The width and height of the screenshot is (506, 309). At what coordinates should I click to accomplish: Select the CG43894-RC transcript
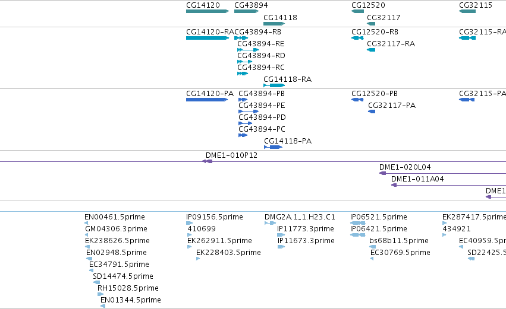click(x=243, y=74)
